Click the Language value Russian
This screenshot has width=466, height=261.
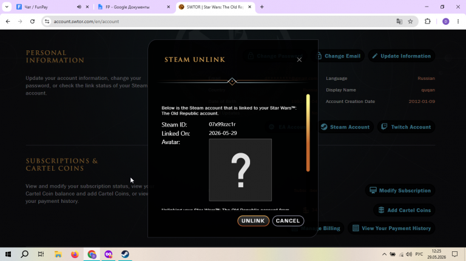[426, 78]
